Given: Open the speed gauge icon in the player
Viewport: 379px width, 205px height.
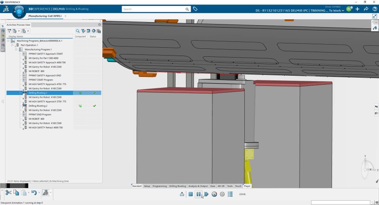Looking at the screenshot, I should tap(214, 194).
